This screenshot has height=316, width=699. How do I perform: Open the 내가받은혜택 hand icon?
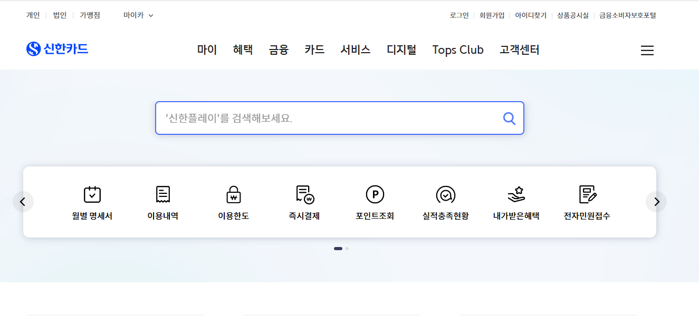tap(516, 195)
